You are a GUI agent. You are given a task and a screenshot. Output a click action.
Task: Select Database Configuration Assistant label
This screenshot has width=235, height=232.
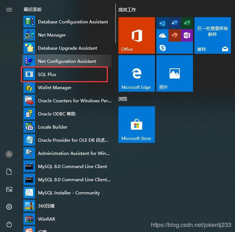(73, 22)
